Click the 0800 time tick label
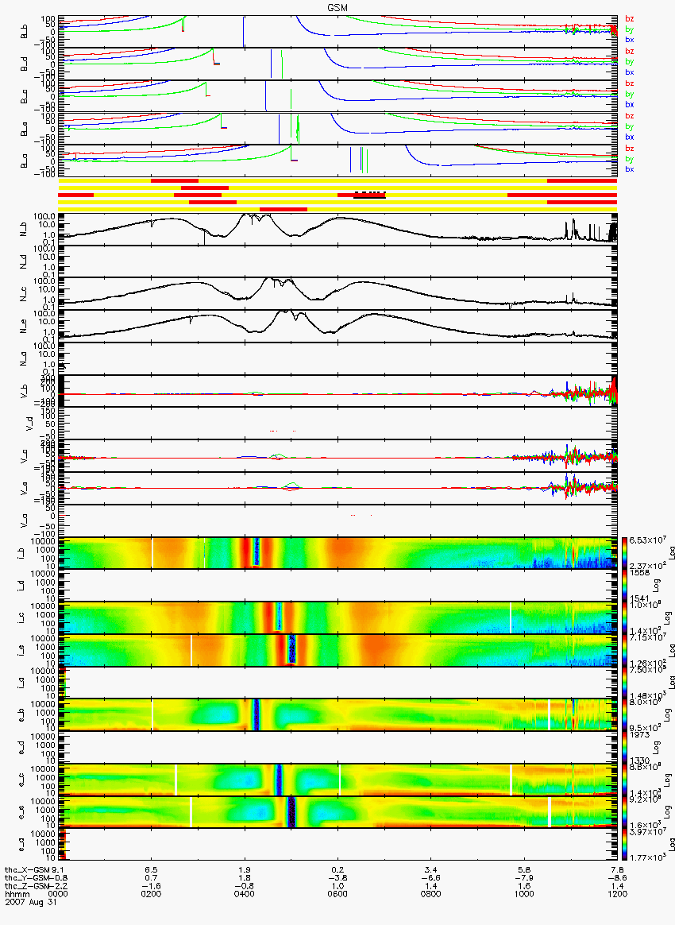 tap(431, 894)
